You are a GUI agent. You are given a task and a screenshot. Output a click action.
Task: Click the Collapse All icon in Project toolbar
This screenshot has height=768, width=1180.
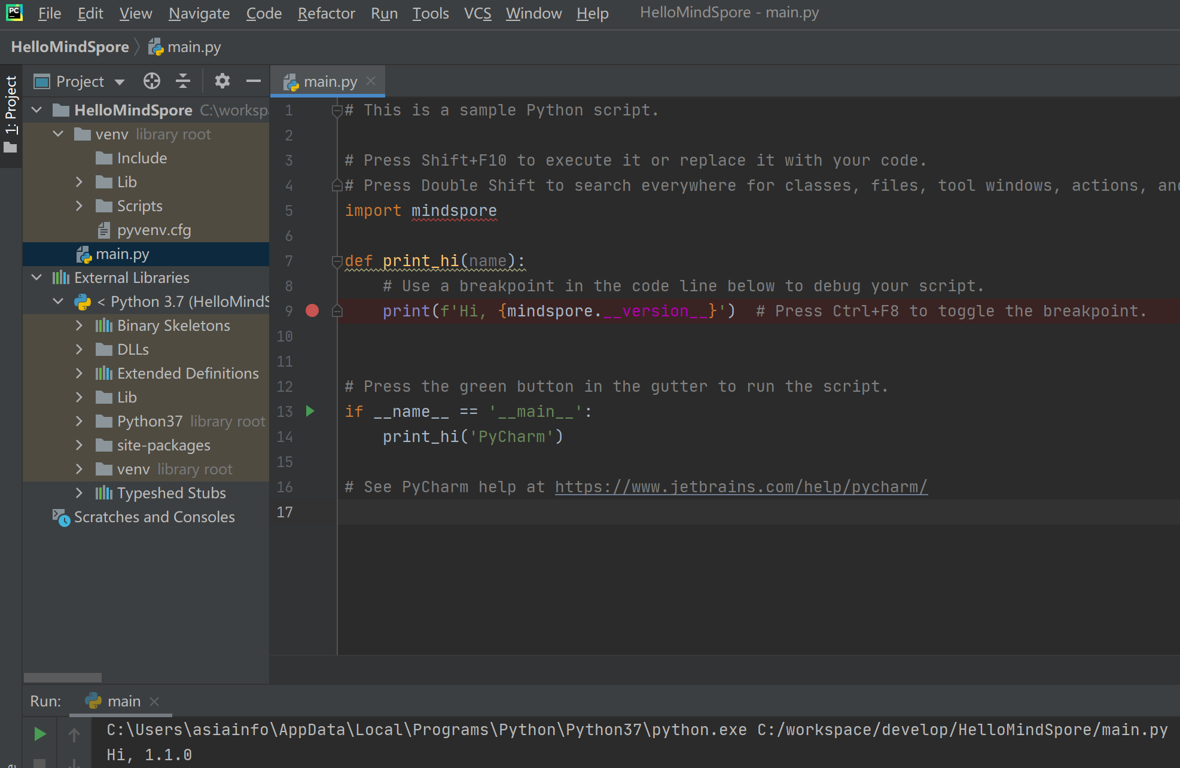point(183,81)
